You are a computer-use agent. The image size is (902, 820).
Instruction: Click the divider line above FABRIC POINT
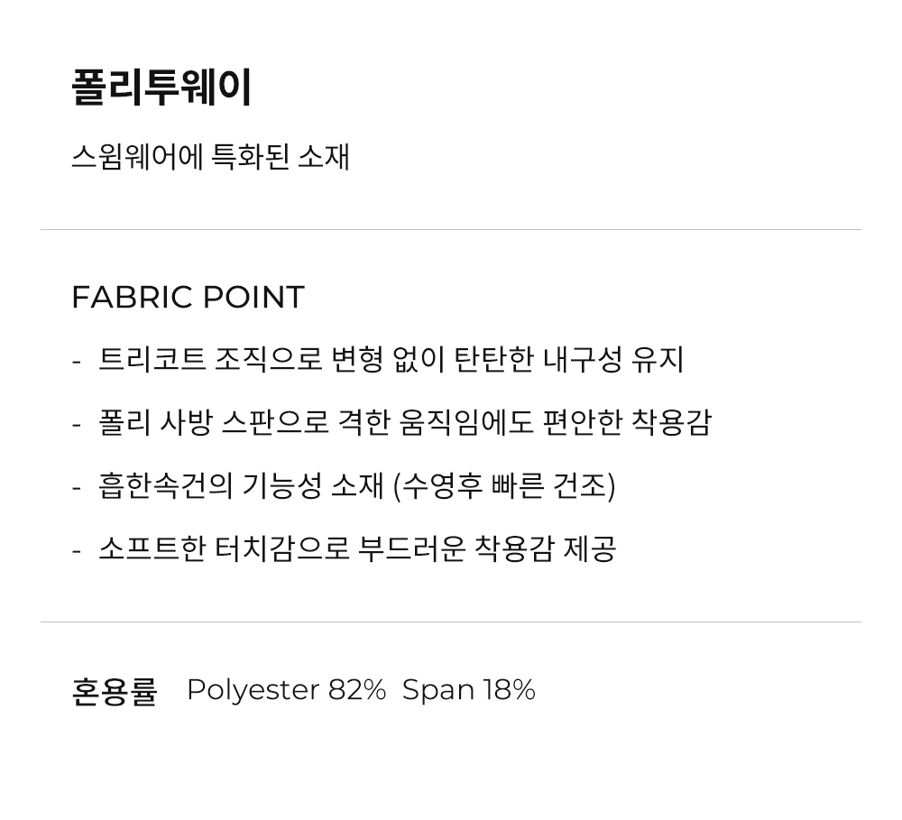[451, 230]
